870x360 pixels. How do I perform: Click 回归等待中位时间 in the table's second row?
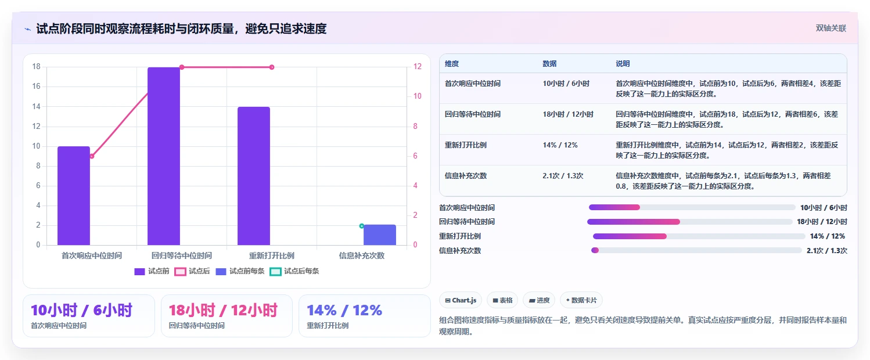click(473, 114)
